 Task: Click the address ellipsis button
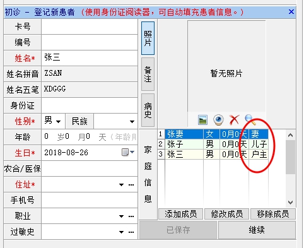pos(131,185)
